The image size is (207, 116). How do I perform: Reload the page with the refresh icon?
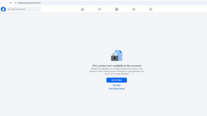coord(11,3)
